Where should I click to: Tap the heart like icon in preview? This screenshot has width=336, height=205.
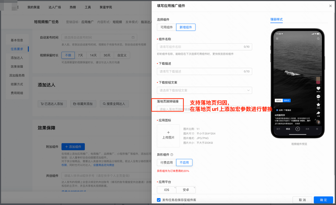pos(318,88)
